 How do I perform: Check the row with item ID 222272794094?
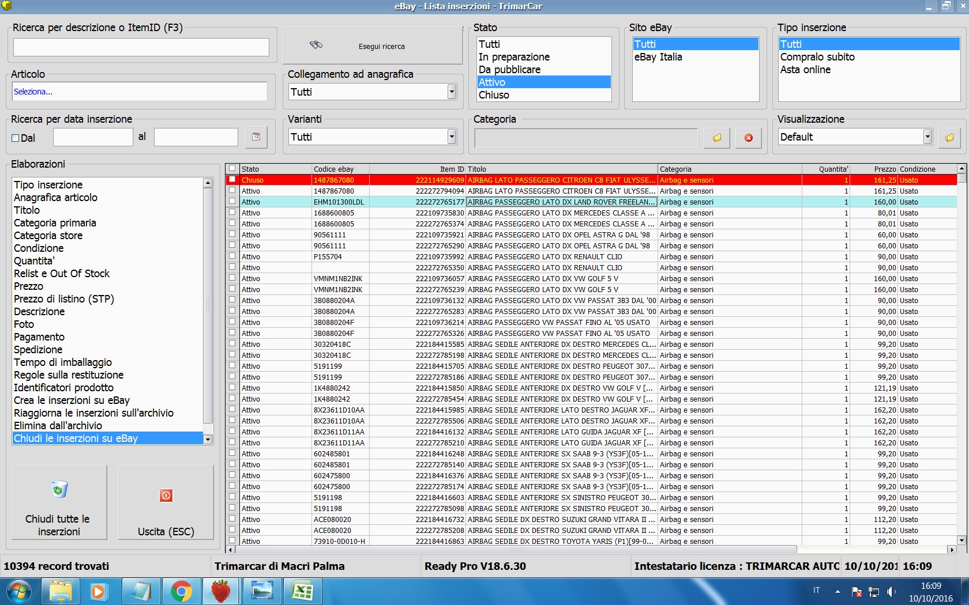click(x=232, y=191)
